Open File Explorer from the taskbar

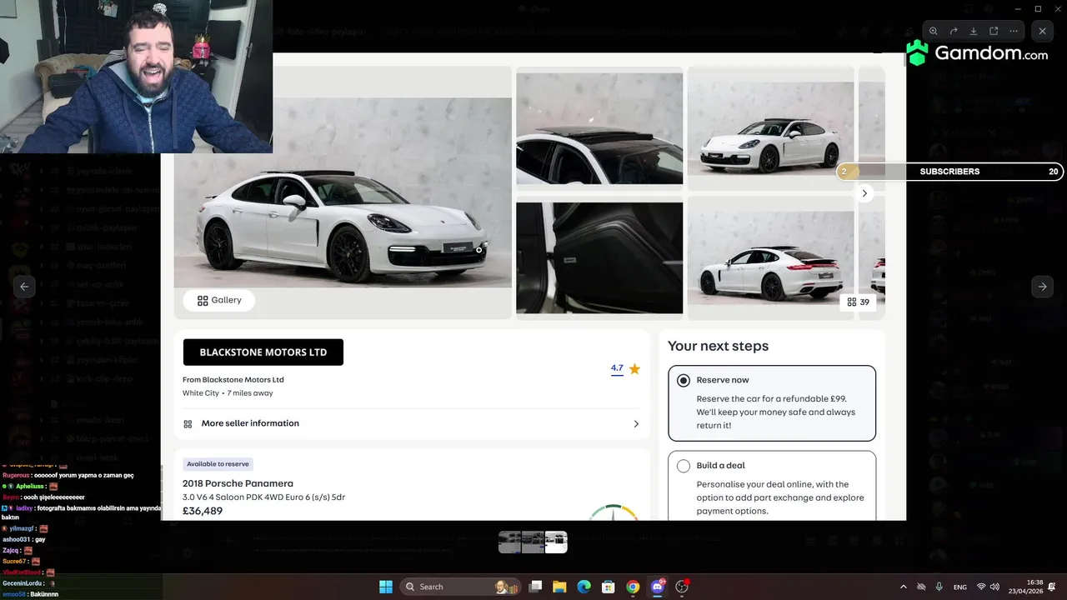[x=560, y=587]
